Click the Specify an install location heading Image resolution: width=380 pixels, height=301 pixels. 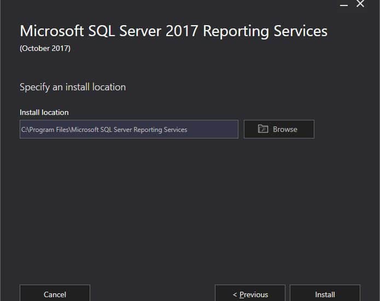(73, 87)
